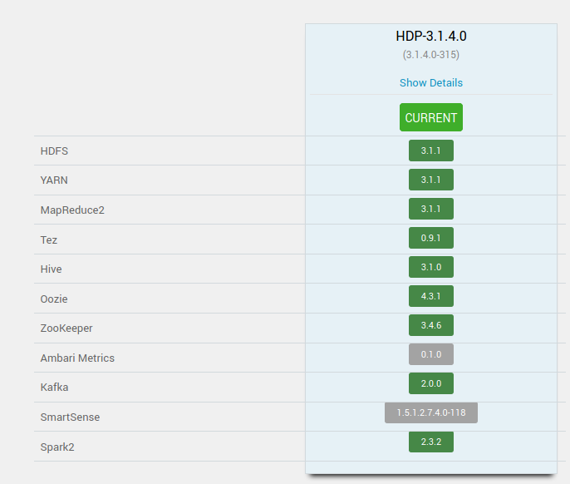The width and height of the screenshot is (570, 484).
Task: Select the Hive service row label
Action: pos(51,269)
